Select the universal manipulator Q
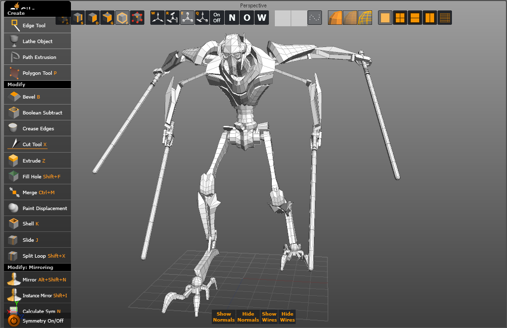This screenshot has height=328, width=507. point(202,17)
